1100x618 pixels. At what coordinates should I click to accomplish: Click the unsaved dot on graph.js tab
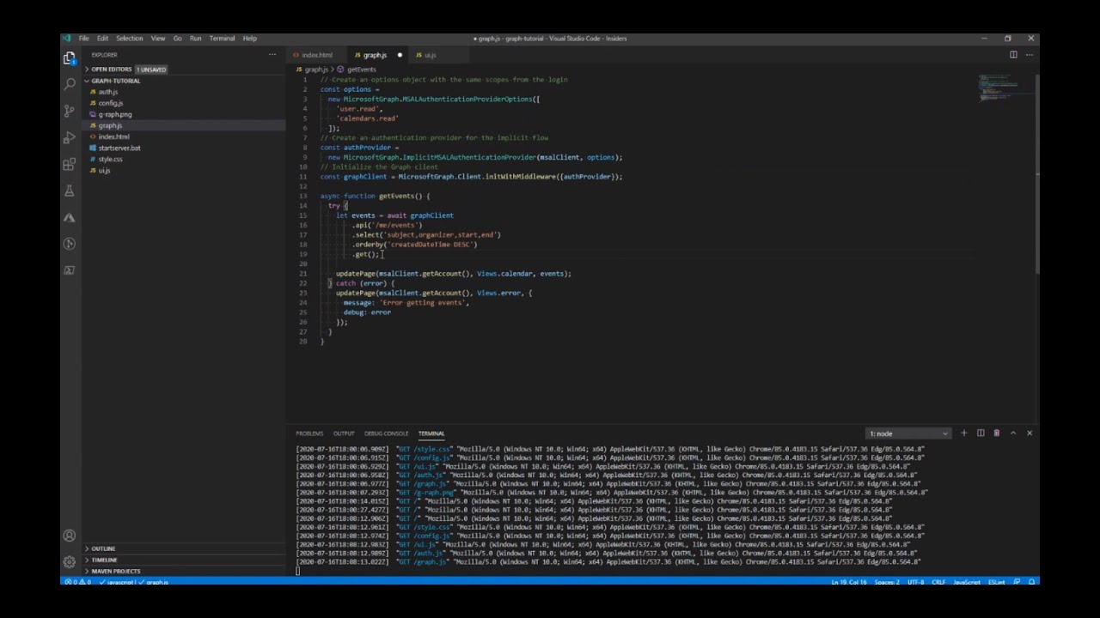[400, 55]
